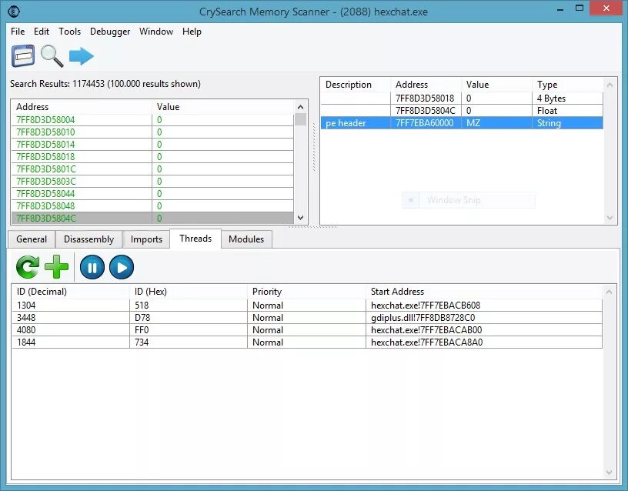Viewport: 628px width, 491px height.
Task: Click the String type cell
Action: pyautogui.click(x=567, y=123)
